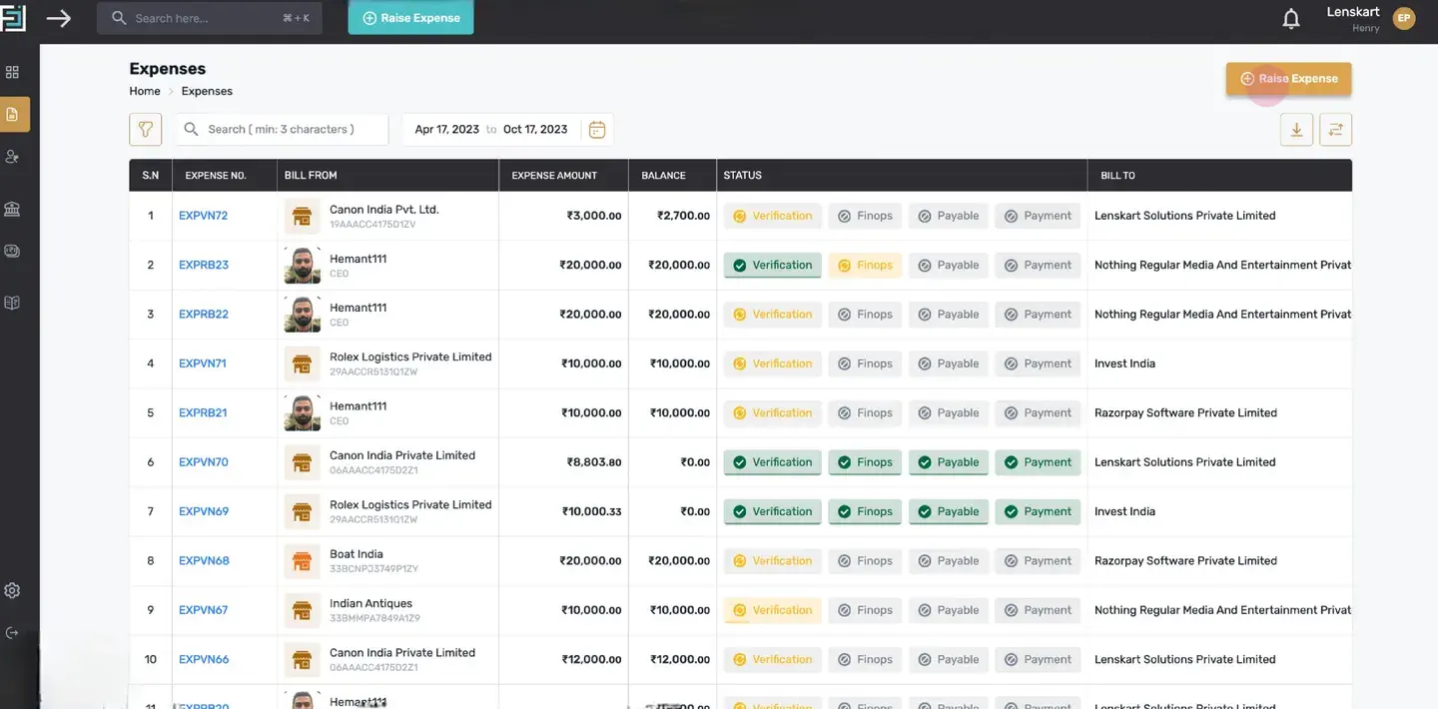Open settings gear in sidebar
Screen dimensions: 1438x709
12,590
